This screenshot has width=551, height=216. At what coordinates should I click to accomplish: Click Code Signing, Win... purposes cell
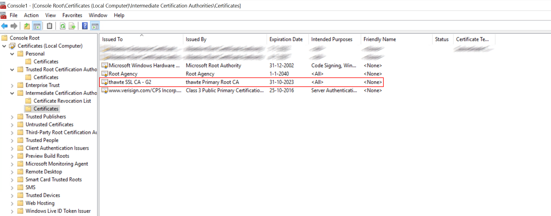coord(334,65)
